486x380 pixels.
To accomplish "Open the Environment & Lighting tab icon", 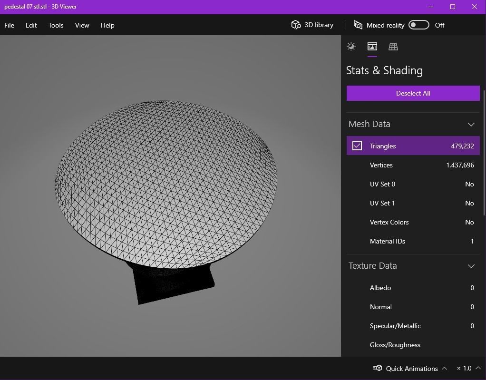I will tap(351, 47).
